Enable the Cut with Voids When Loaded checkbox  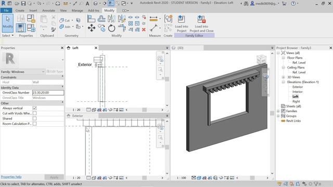coord(35,113)
